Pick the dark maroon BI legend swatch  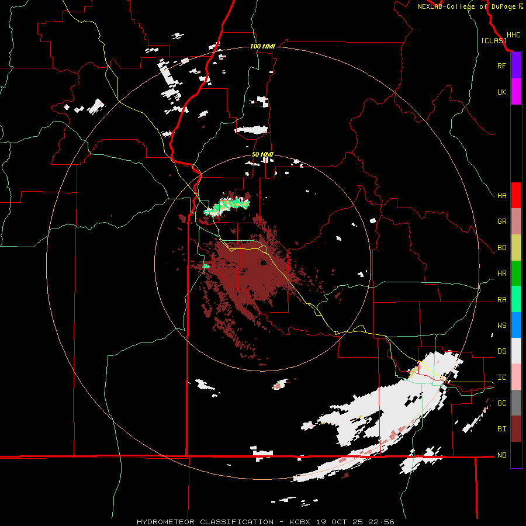point(516,429)
